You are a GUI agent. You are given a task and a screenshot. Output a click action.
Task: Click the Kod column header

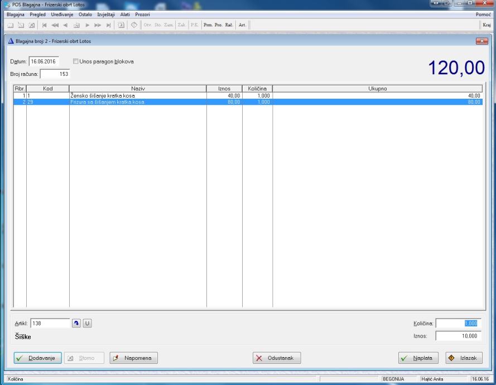tap(48, 89)
